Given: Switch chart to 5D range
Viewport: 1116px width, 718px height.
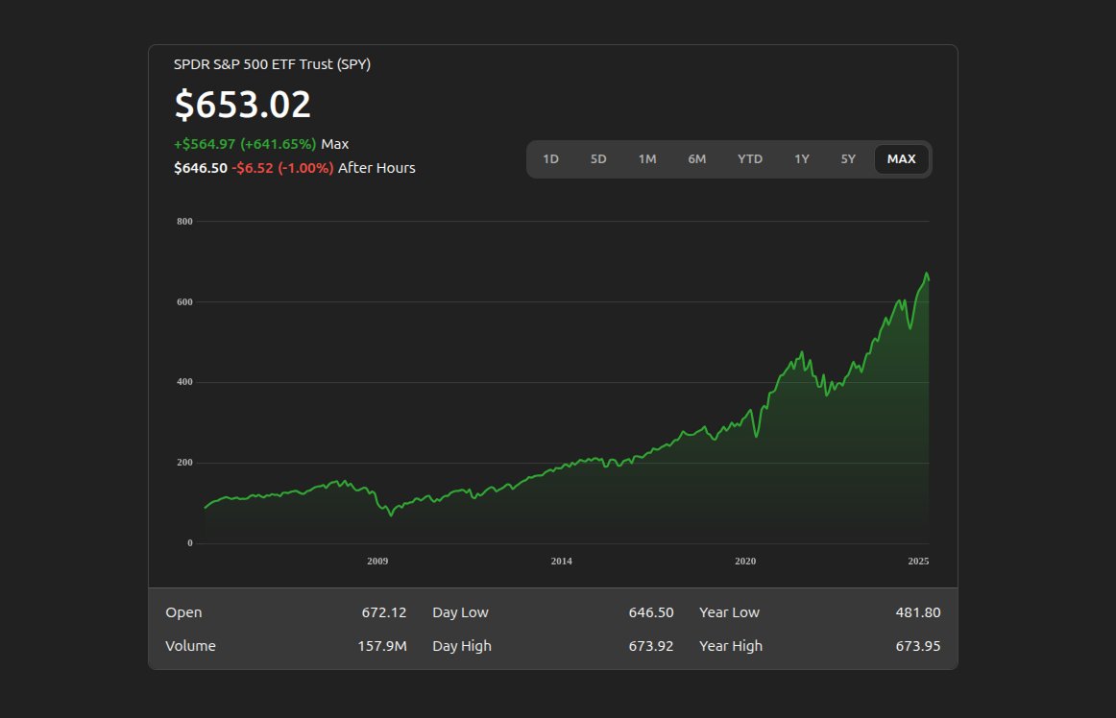Looking at the screenshot, I should pyautogui.click(x=598, y=158).
